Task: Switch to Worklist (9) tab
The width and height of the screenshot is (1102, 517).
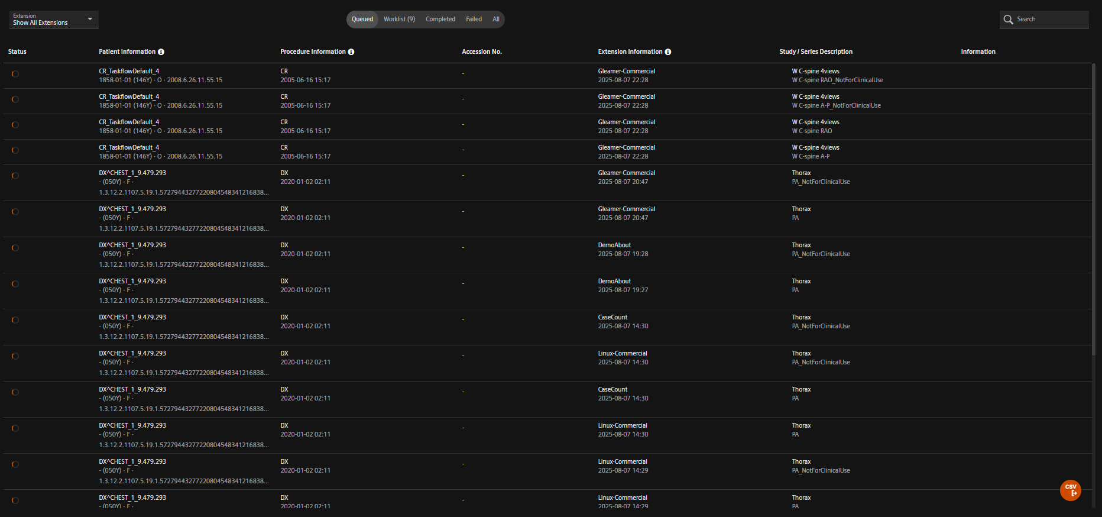Action: point(399,20)
